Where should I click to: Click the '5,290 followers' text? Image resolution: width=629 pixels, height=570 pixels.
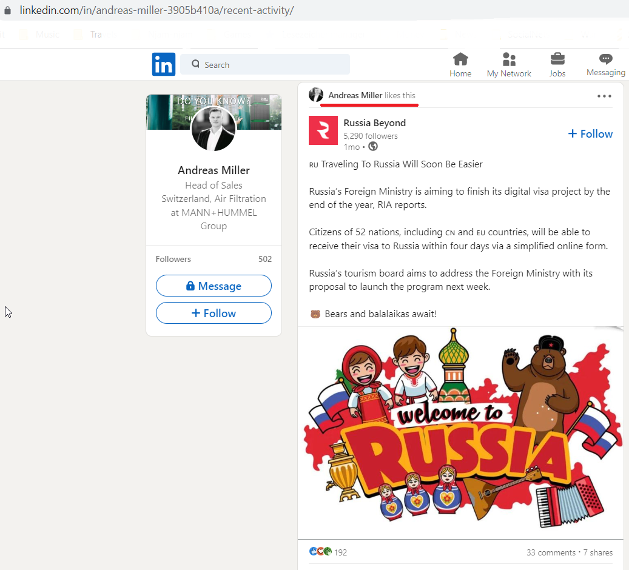click(371, 136)
